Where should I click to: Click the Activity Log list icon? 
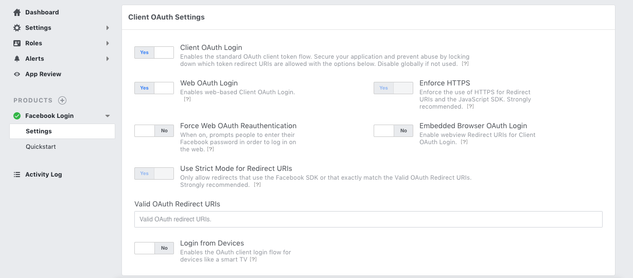[x=17, y=175]
